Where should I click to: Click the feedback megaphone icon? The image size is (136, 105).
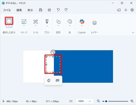119,10
